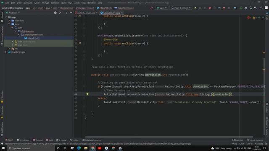Click the red error indicator in editor
This screenshot has width=269, height=151.
(x=249, y=18)
